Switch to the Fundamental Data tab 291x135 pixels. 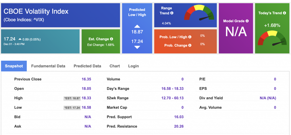48,66
